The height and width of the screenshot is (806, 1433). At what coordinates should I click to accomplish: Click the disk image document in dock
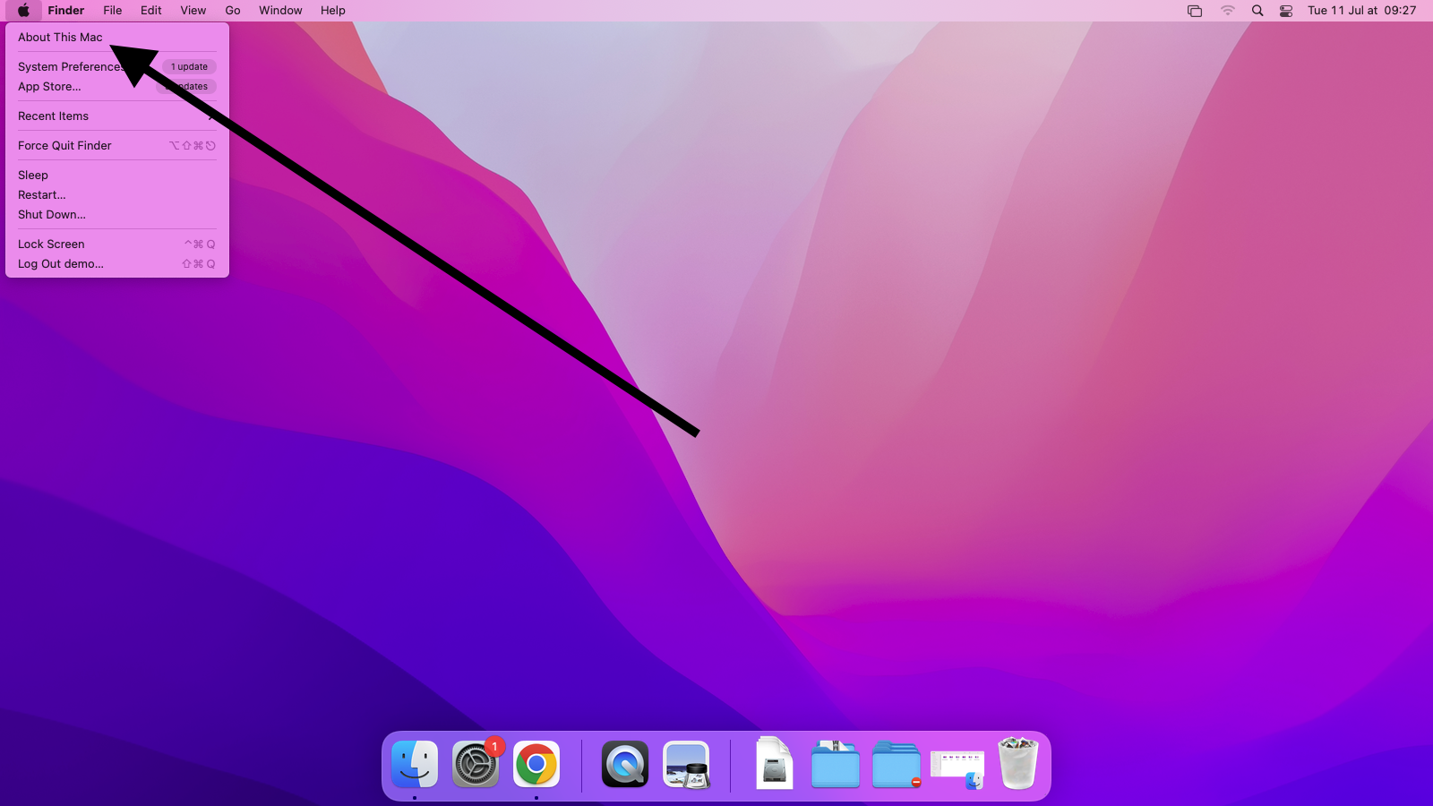click(x=774, y=765)
